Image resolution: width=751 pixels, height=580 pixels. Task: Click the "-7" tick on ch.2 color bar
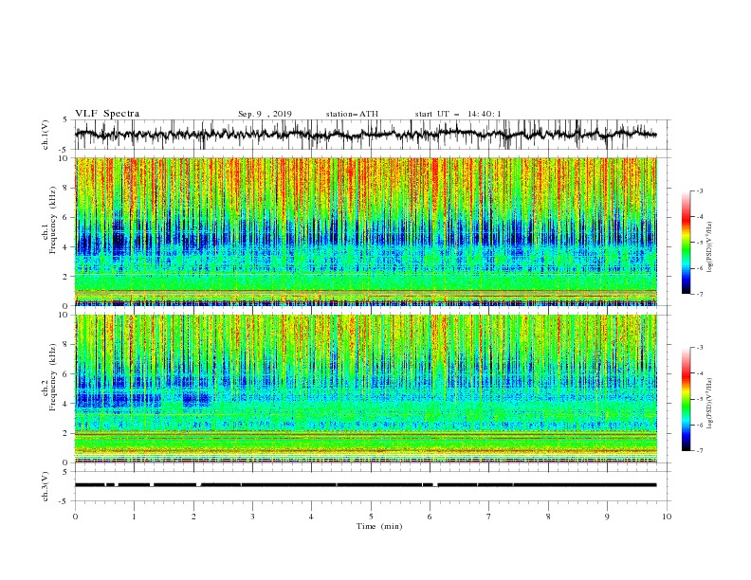coord(699,450)
